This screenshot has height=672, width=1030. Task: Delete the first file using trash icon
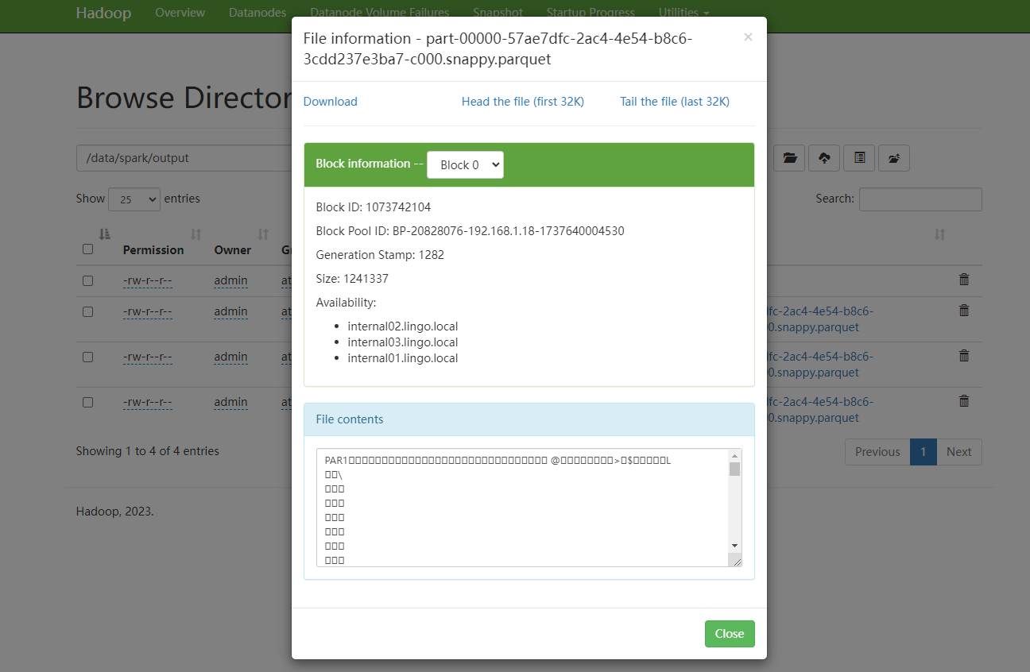tap(964, 280)
